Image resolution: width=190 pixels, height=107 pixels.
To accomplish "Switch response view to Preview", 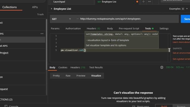I will pos(81,76).
